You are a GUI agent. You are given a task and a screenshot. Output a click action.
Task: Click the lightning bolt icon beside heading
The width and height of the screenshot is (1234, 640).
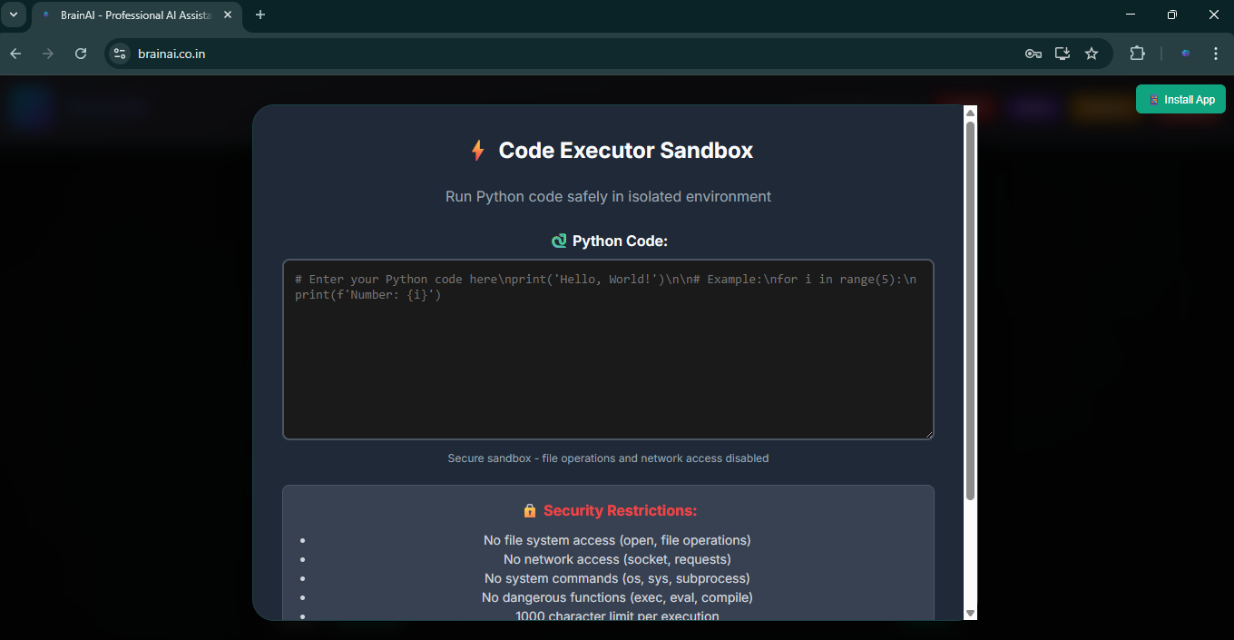tap(477, 151)
